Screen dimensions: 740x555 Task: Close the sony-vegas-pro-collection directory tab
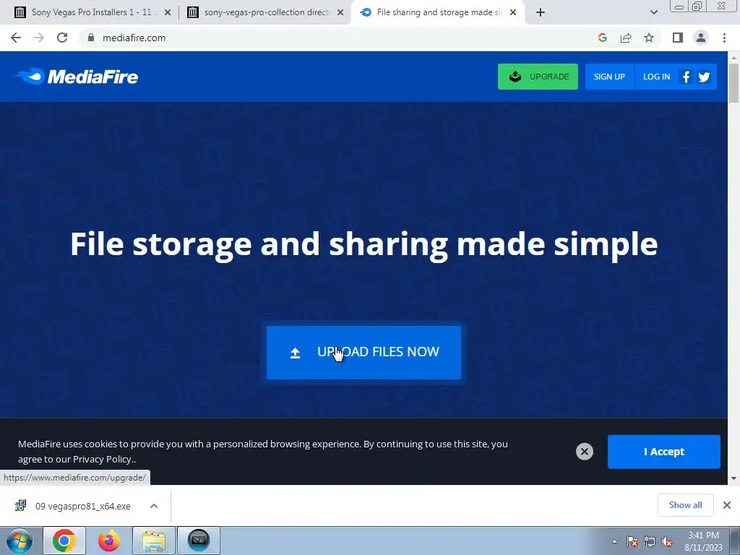(x=340, y=12)
